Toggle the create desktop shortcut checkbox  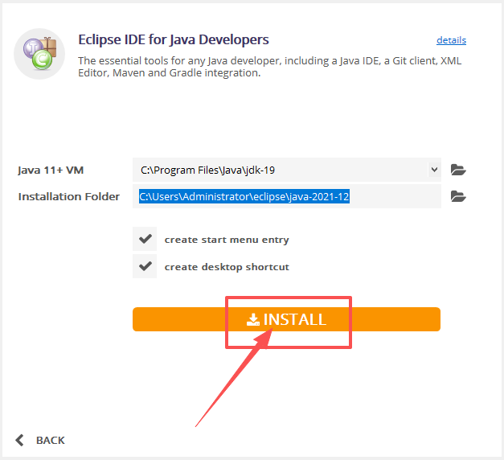click(x=145, y=266)
